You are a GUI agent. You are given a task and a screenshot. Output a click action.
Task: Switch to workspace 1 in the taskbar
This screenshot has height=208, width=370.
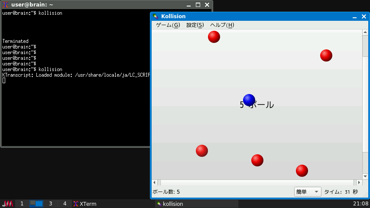point(22,204)
